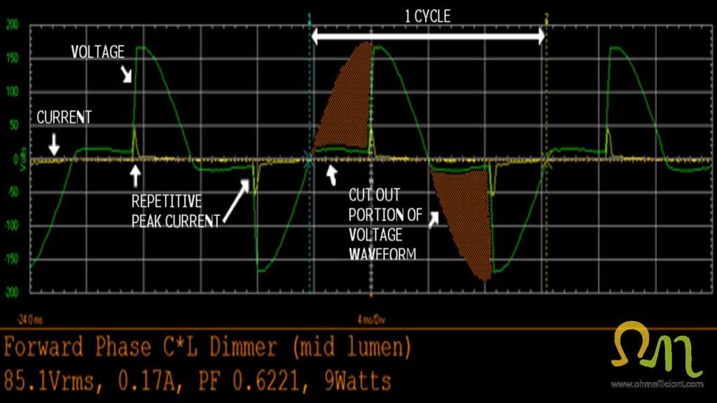Click the 85.1Vrms measurement readout line
The width and height of the screenshot is (717, 403).
(x=197, y=381)
